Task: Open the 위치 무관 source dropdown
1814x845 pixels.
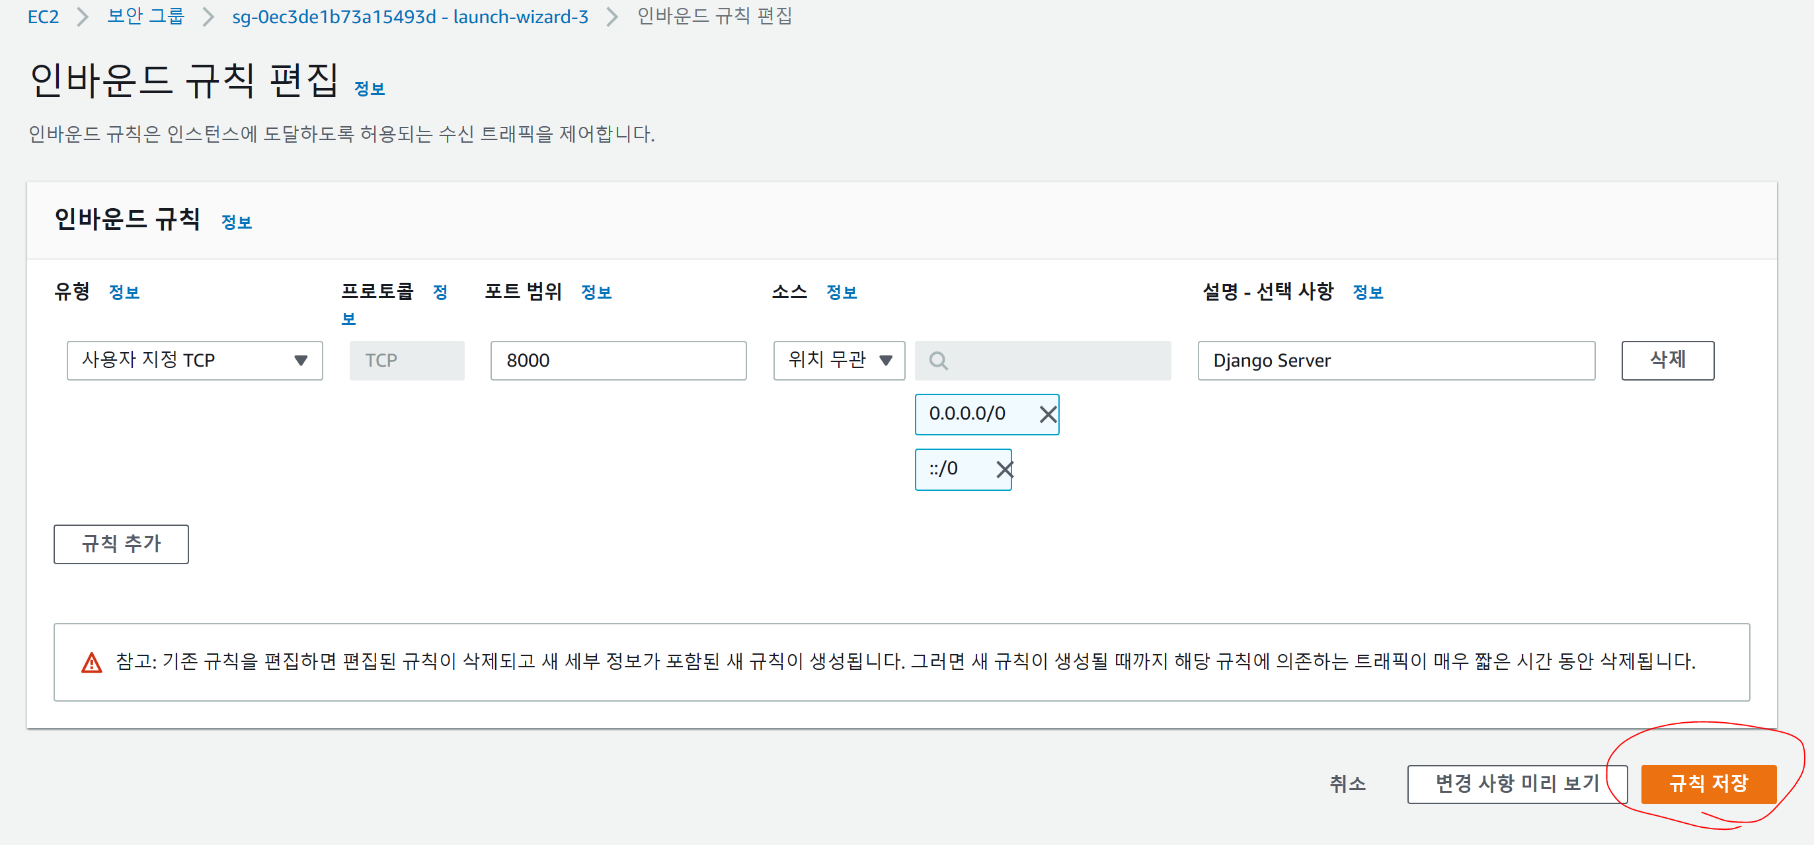Action: click(x=839, y=361)
